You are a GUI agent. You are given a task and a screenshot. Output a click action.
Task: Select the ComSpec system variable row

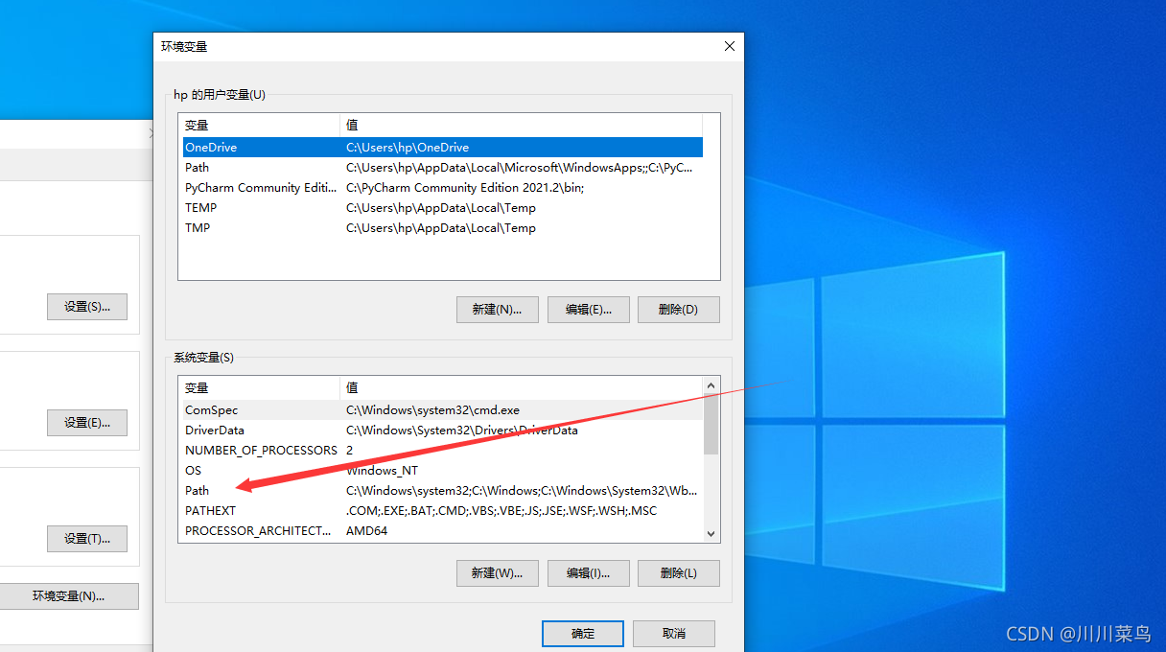click(x=443, y=410)
